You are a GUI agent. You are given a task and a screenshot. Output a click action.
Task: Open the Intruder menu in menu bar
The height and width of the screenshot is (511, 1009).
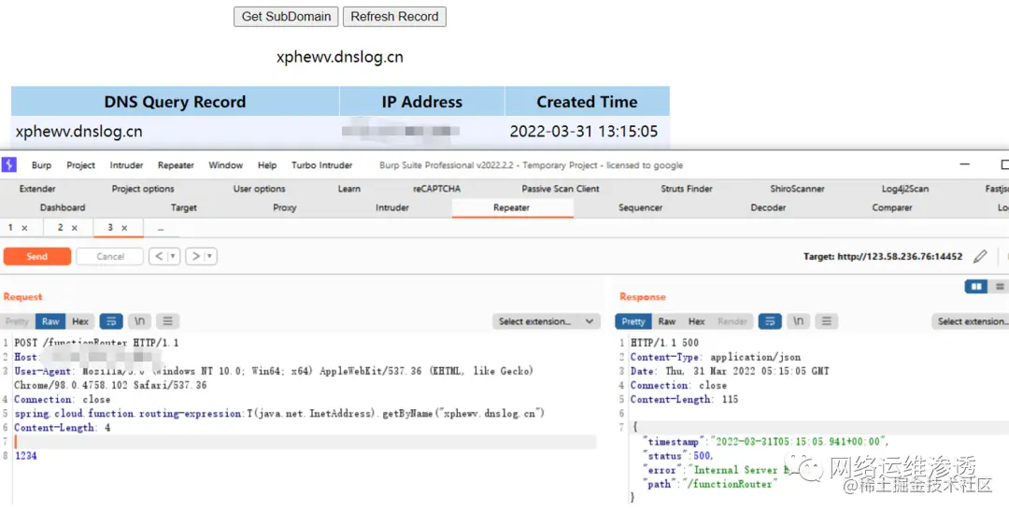click(126, 165)
